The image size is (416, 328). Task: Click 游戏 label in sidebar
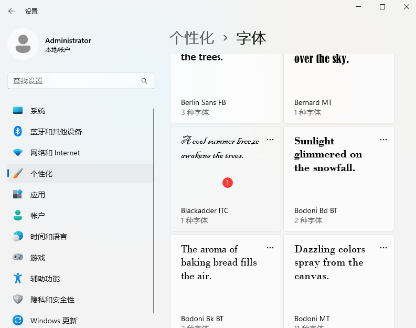pos(38,257)
